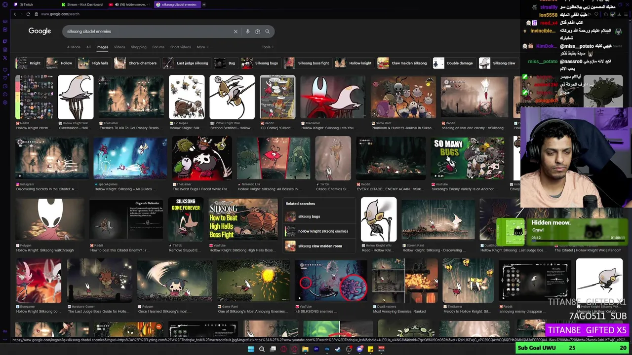This screenshot has height=355, width=632.
Task: Open Steam from taskbar
Action: pyautogui.click(x=338, y=349)
